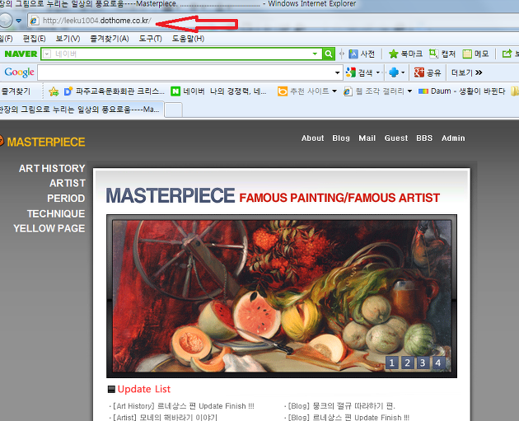Open ARTIST in the sidebar

pyautogui.click(x=68, y=183)
